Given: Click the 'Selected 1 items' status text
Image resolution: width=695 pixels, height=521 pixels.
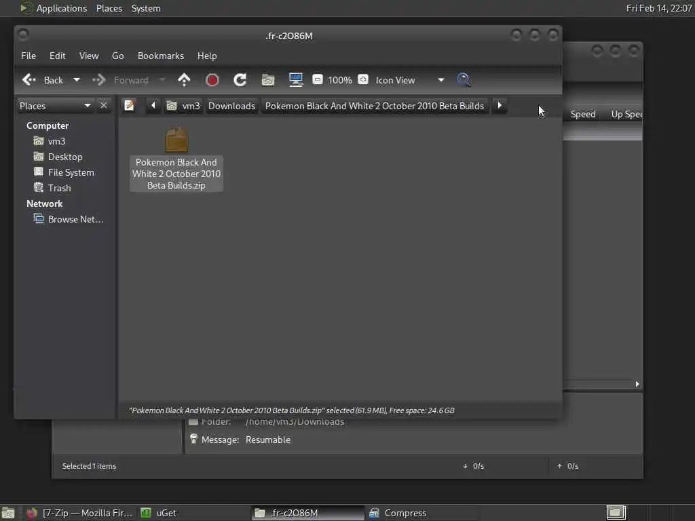Looking at the screenshot, I should pos(89,466).
